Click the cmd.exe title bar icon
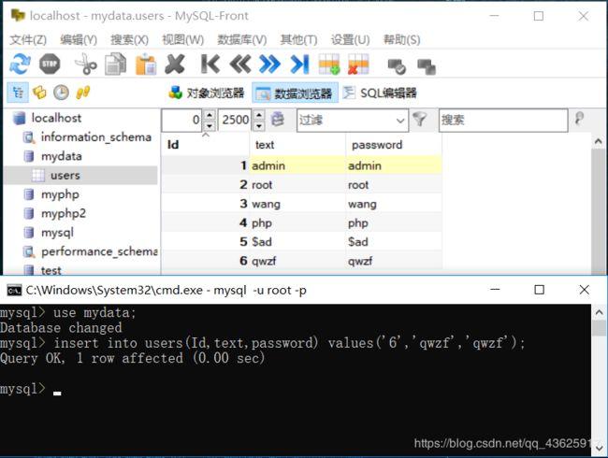The width and height of the screenshot is (608, 458). click(x=14, y=290)
